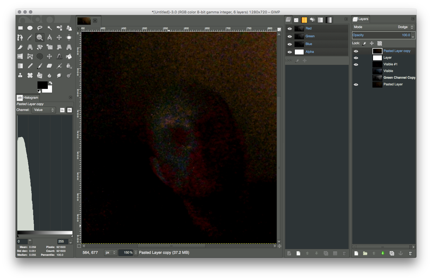Lower the selected layer with green arrow
The image size is (432, 280).
[x=383, y=253]
